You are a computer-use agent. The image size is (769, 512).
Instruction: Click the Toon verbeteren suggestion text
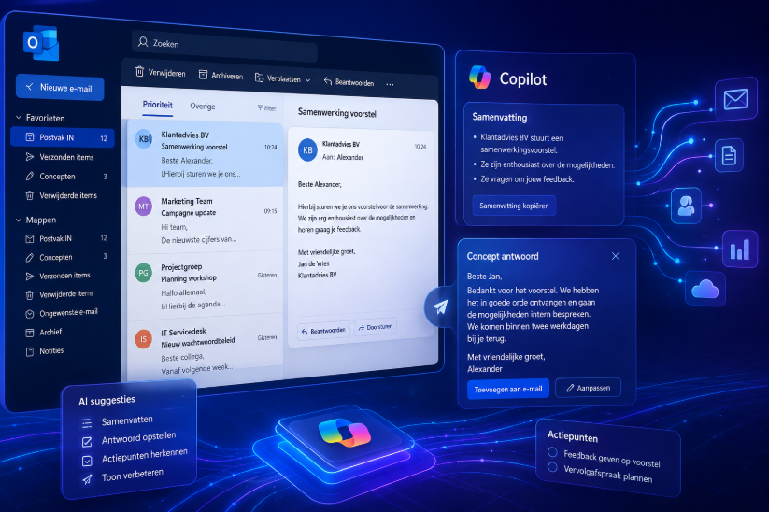click(x=133, y=476)
